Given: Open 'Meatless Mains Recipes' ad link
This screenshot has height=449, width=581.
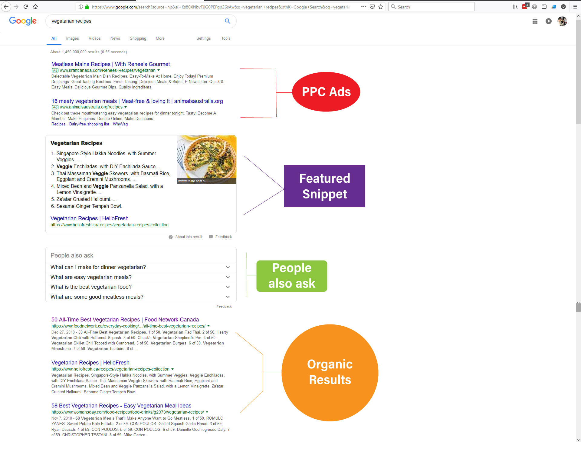Looking at the screenshot, I should (110, 64).
